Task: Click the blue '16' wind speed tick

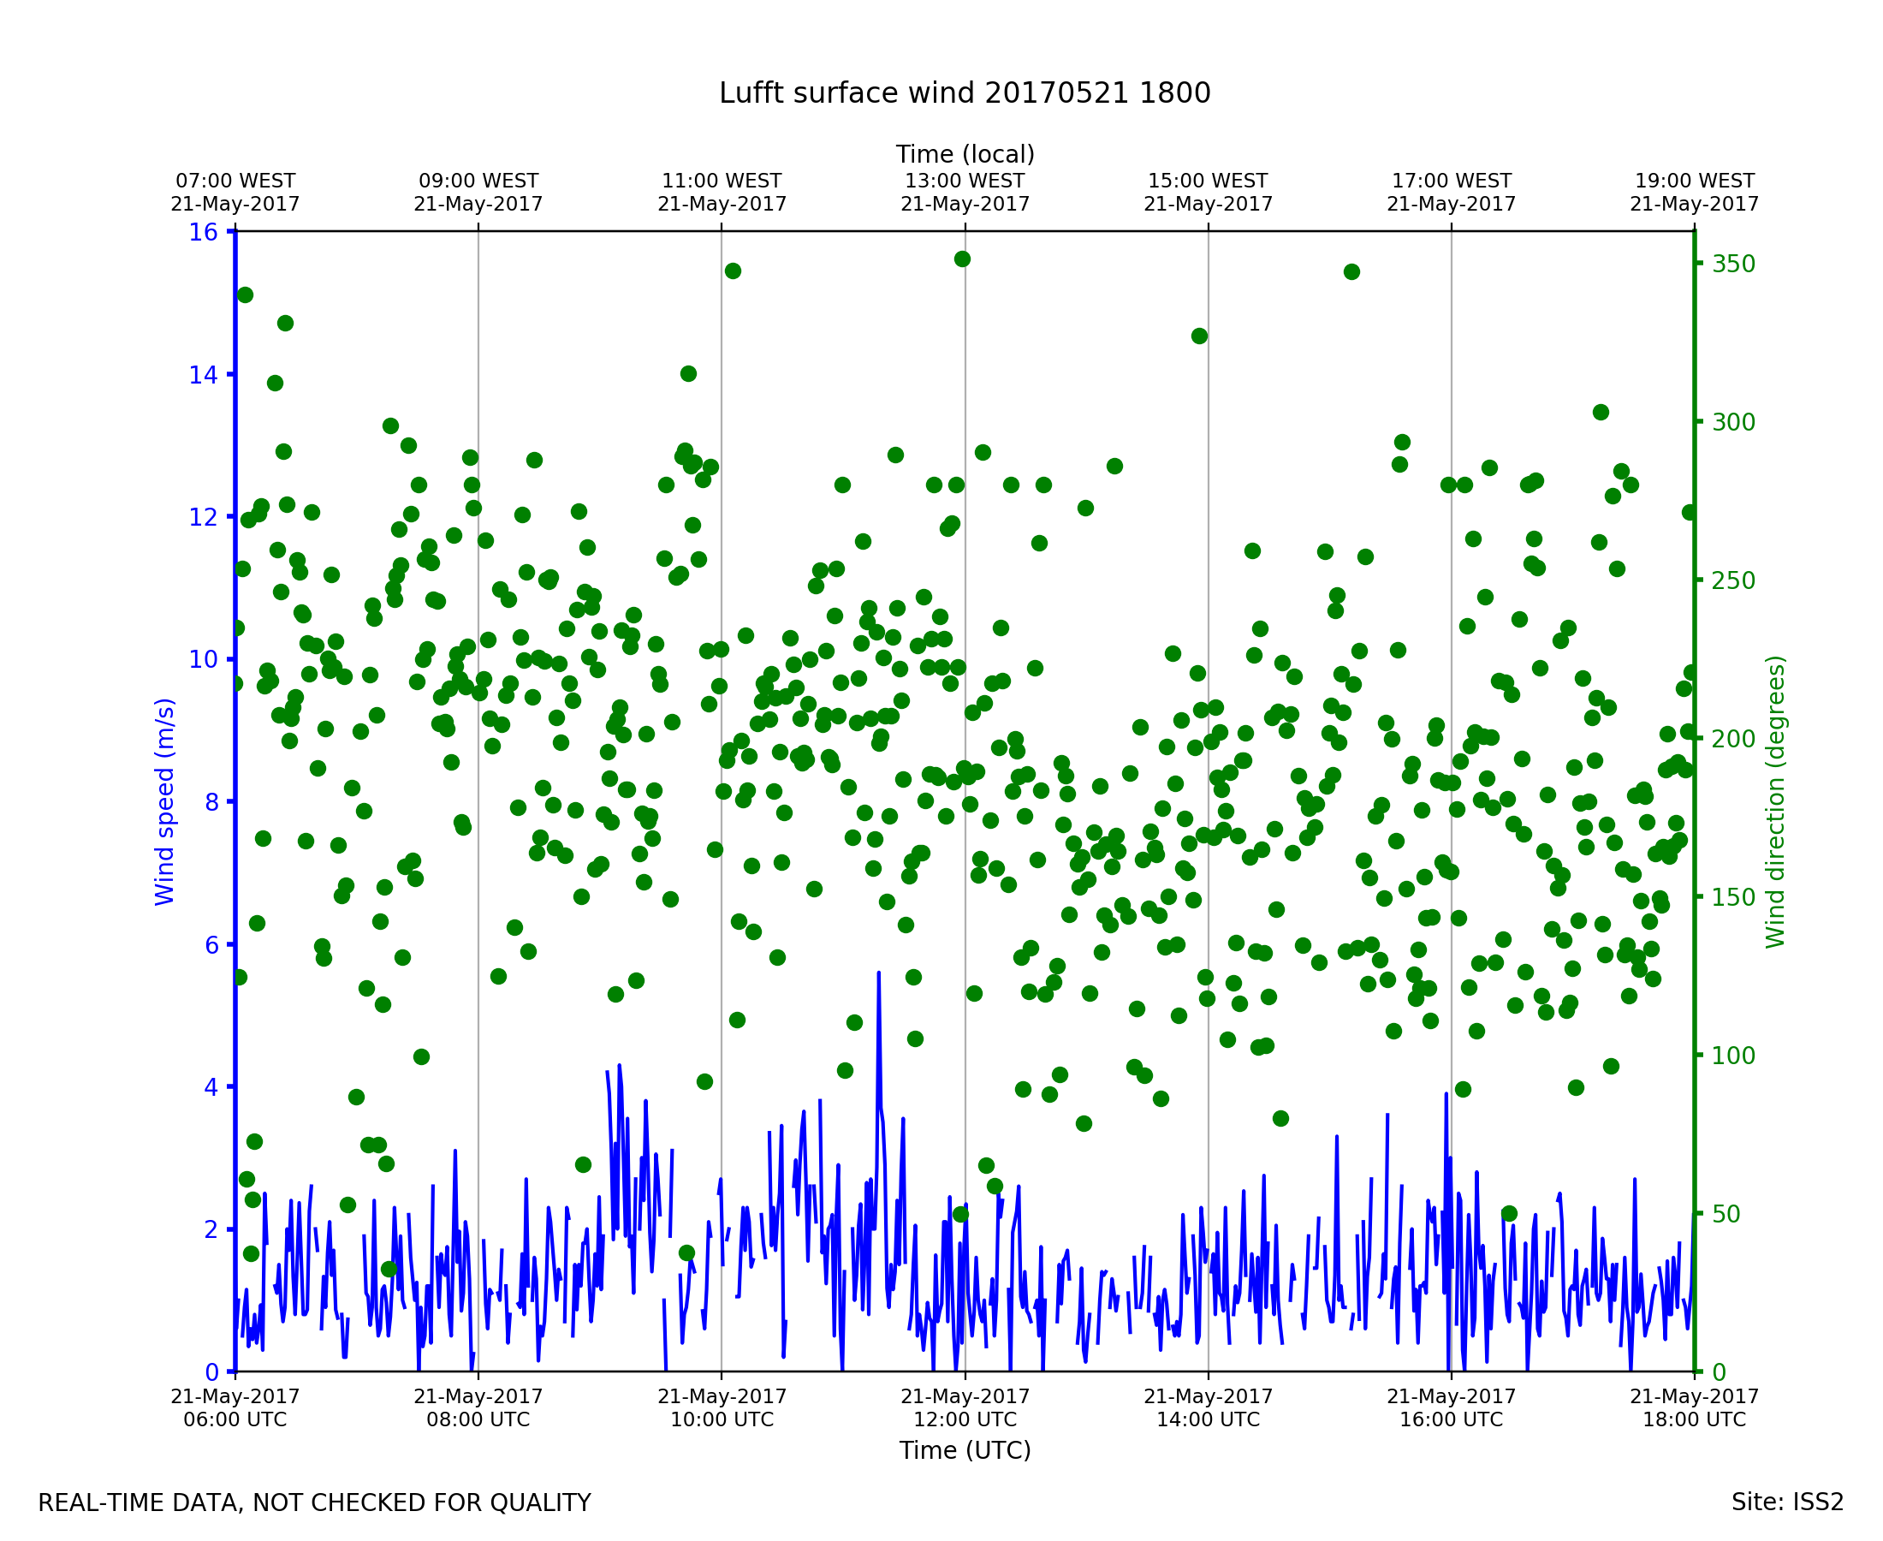Action: [x=203, y=233]
